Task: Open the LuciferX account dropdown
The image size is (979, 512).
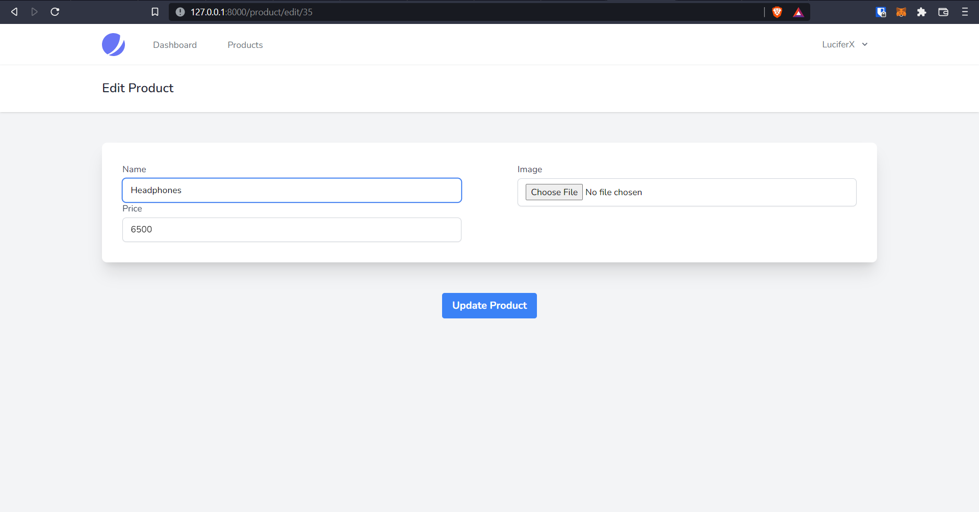Action: (844, 44)
